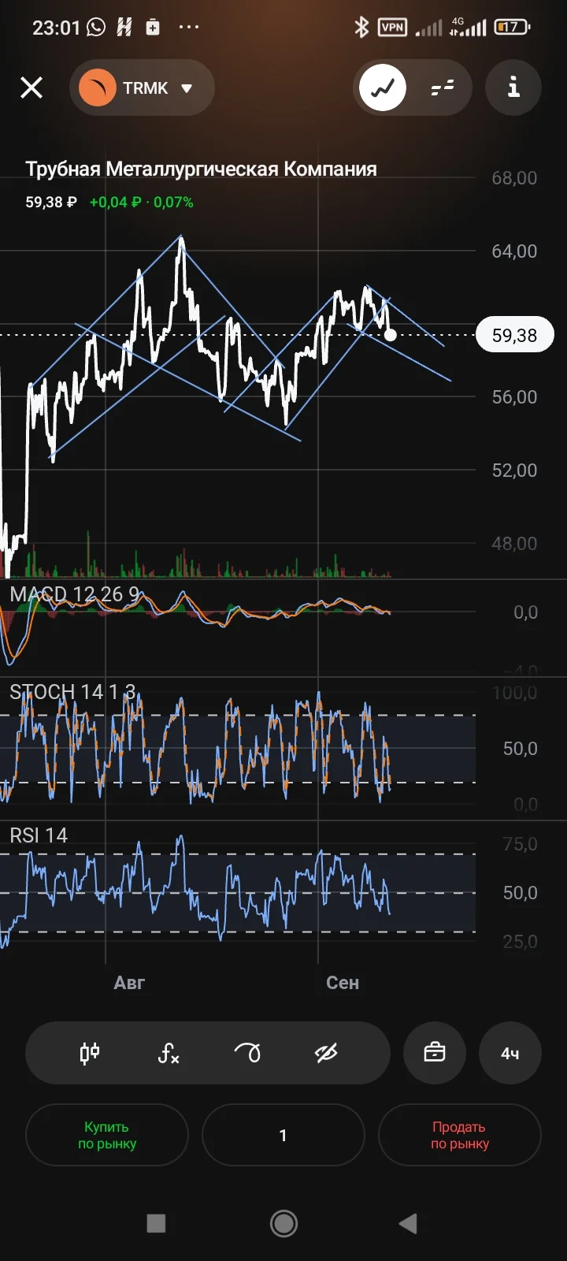Open instrument info icon
Viewport: 567px width, 1261px height.
[x=513, y=87]
